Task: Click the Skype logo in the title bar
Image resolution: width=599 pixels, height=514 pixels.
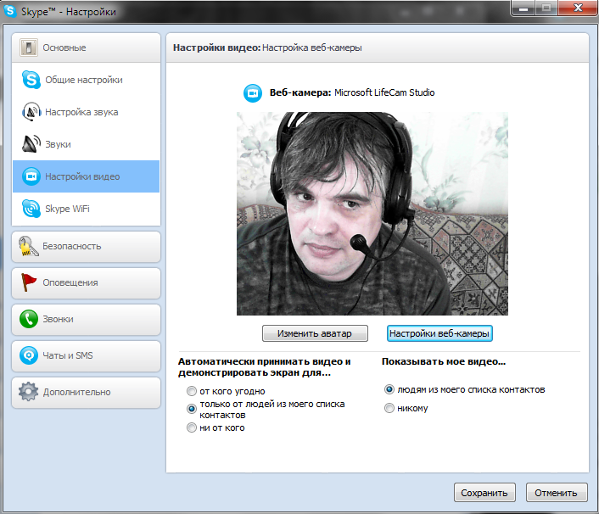Action: click(10, 11)
